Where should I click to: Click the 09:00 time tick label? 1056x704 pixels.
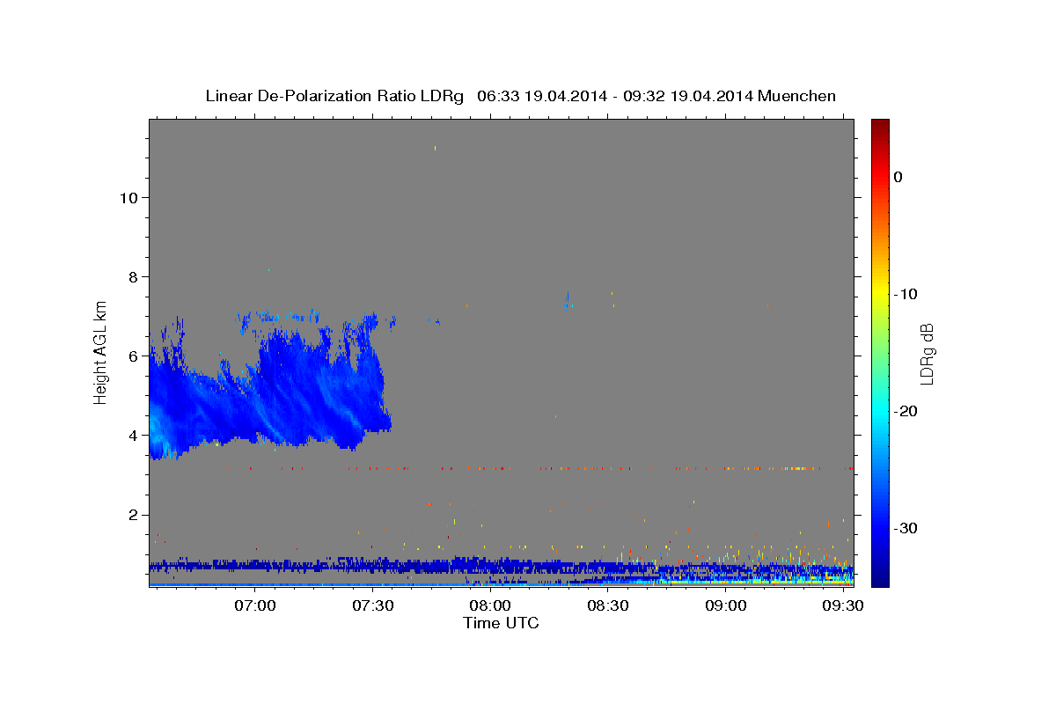tap(724, 606)
